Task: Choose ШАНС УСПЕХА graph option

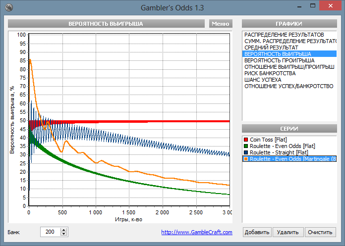Action: [263, 79]
